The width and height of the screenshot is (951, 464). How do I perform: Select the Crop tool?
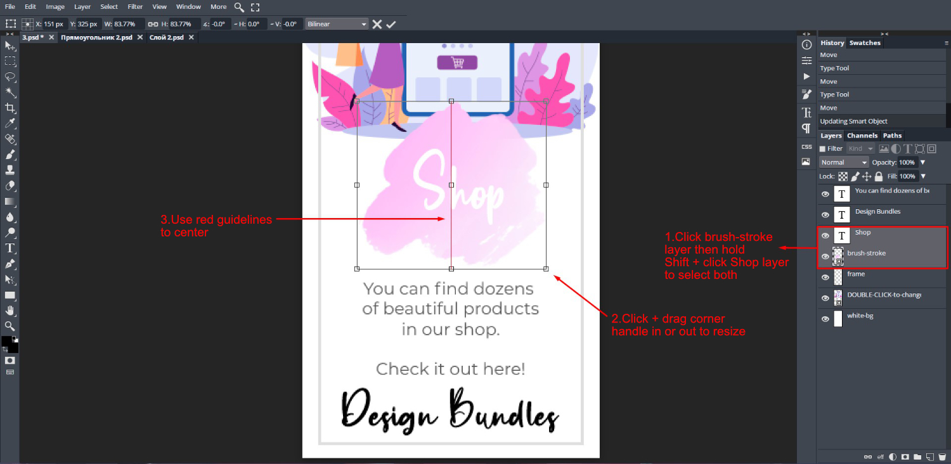tap(10, 108)
